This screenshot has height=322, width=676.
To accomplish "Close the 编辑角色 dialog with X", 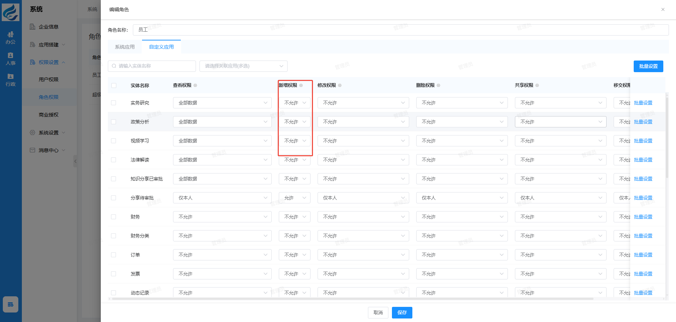I will tap(663, 10).
